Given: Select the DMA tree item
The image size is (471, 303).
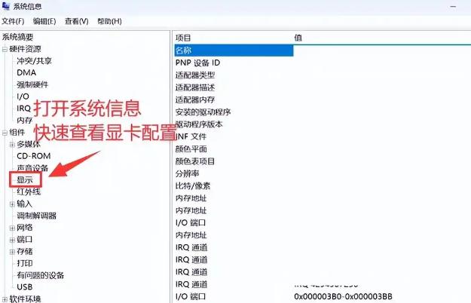Looking at the screenshot, I should (x=26, y=72).
